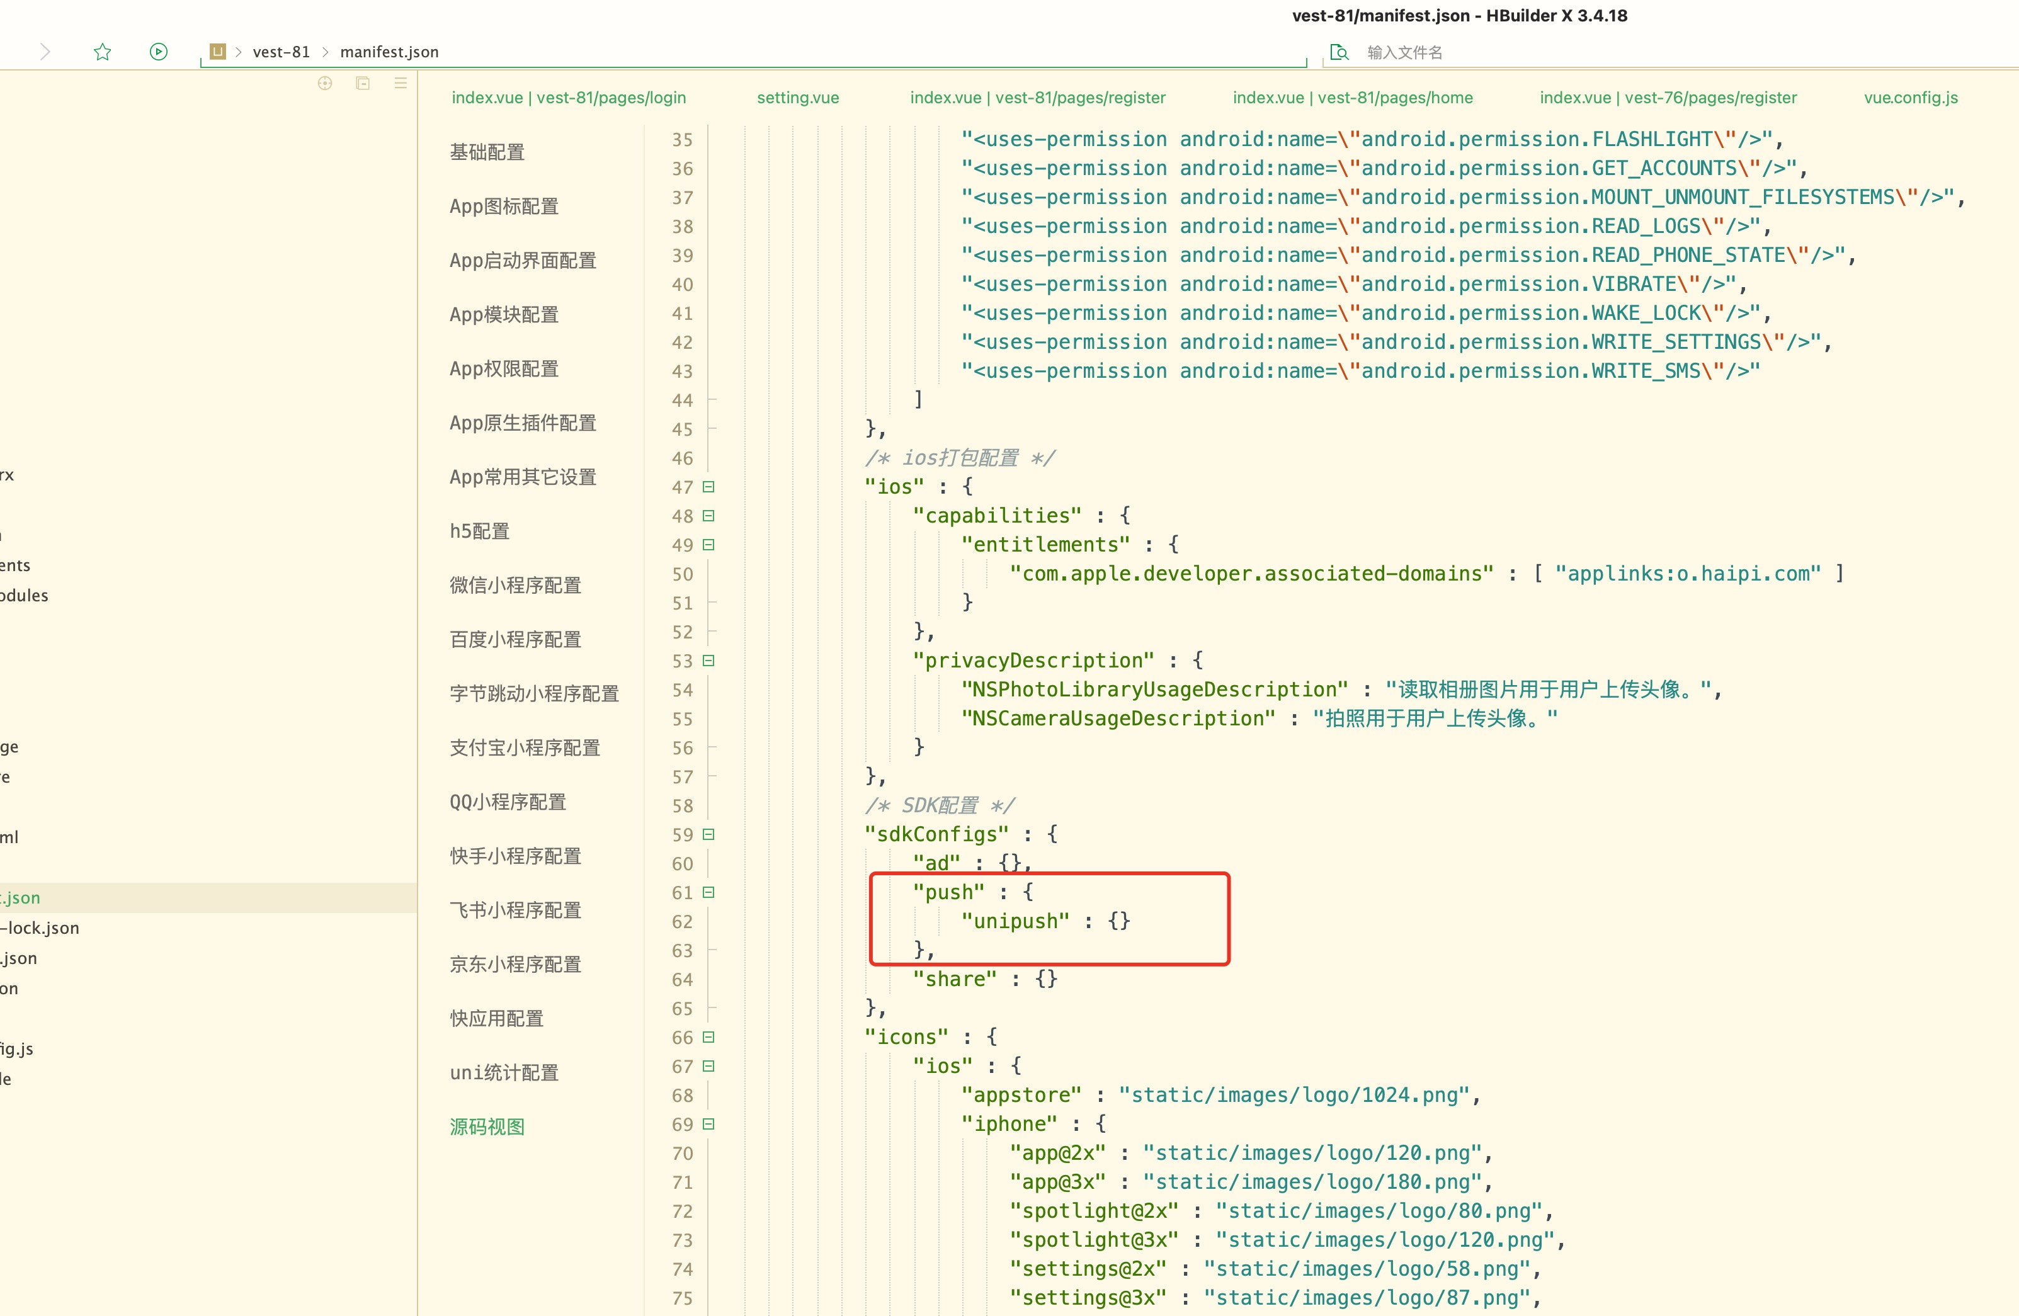Image resolution: width=2019 pixels, height=1316 pixels.
Task: Click the 源码视图 link
Action: click(x=487, y=1127)
